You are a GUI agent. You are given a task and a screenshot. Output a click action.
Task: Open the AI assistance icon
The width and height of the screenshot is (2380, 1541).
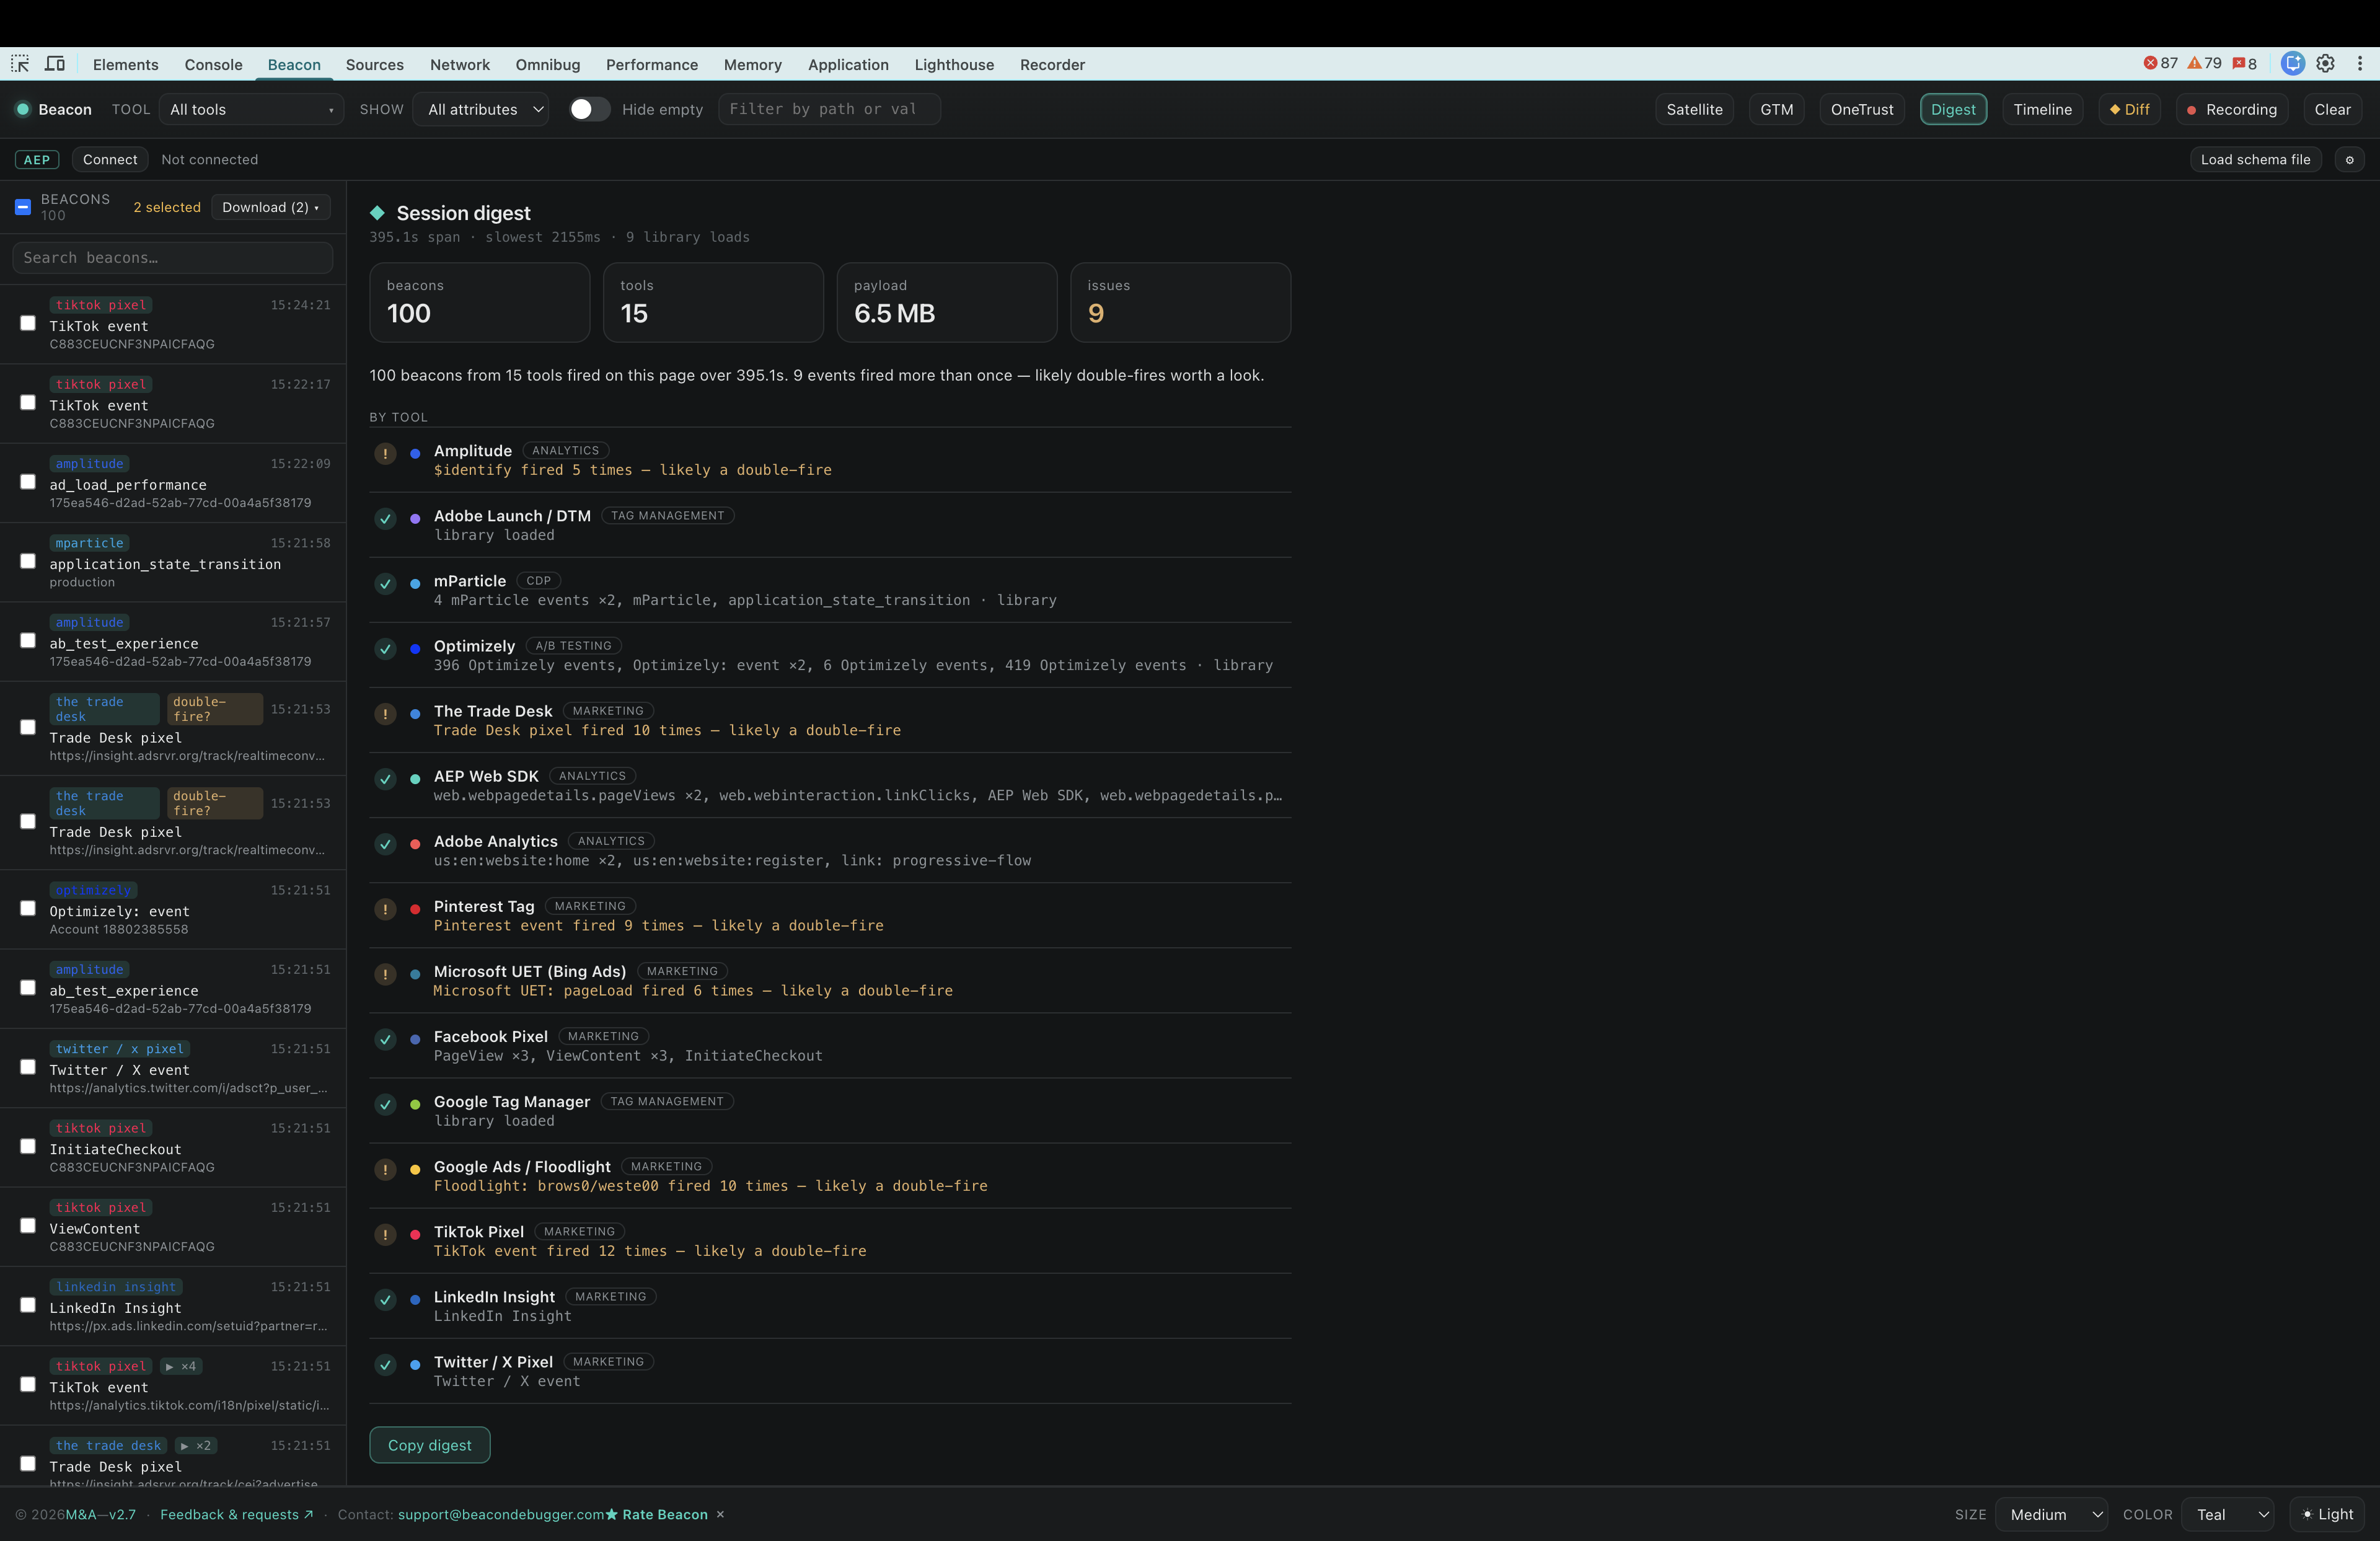click(2292, 64)
